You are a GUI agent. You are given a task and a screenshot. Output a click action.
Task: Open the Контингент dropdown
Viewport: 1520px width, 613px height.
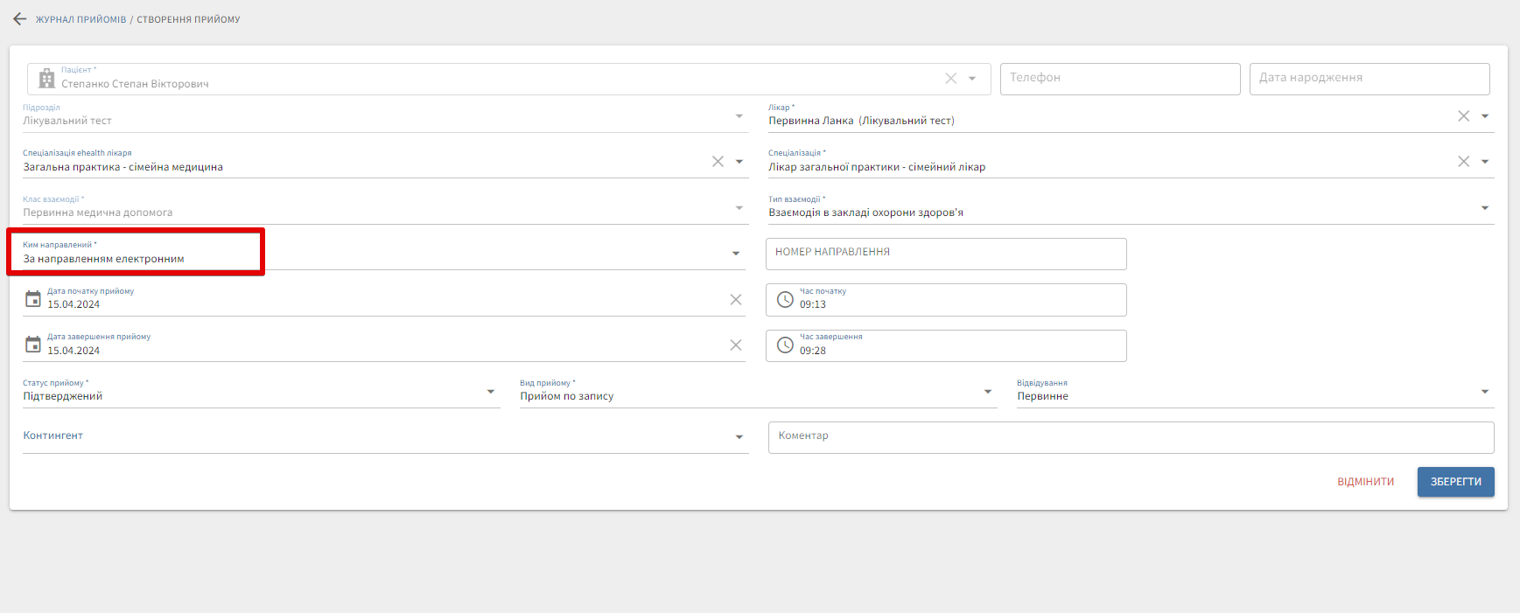(x=739, y=437)
